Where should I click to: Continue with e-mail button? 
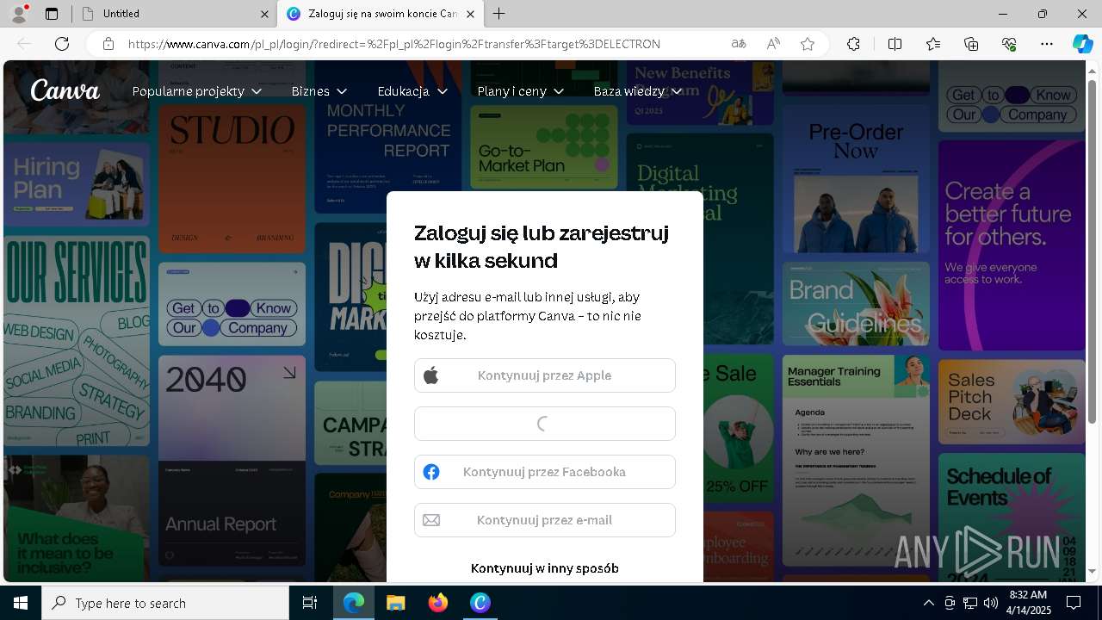pyautogui.click(x=545, y=520)
